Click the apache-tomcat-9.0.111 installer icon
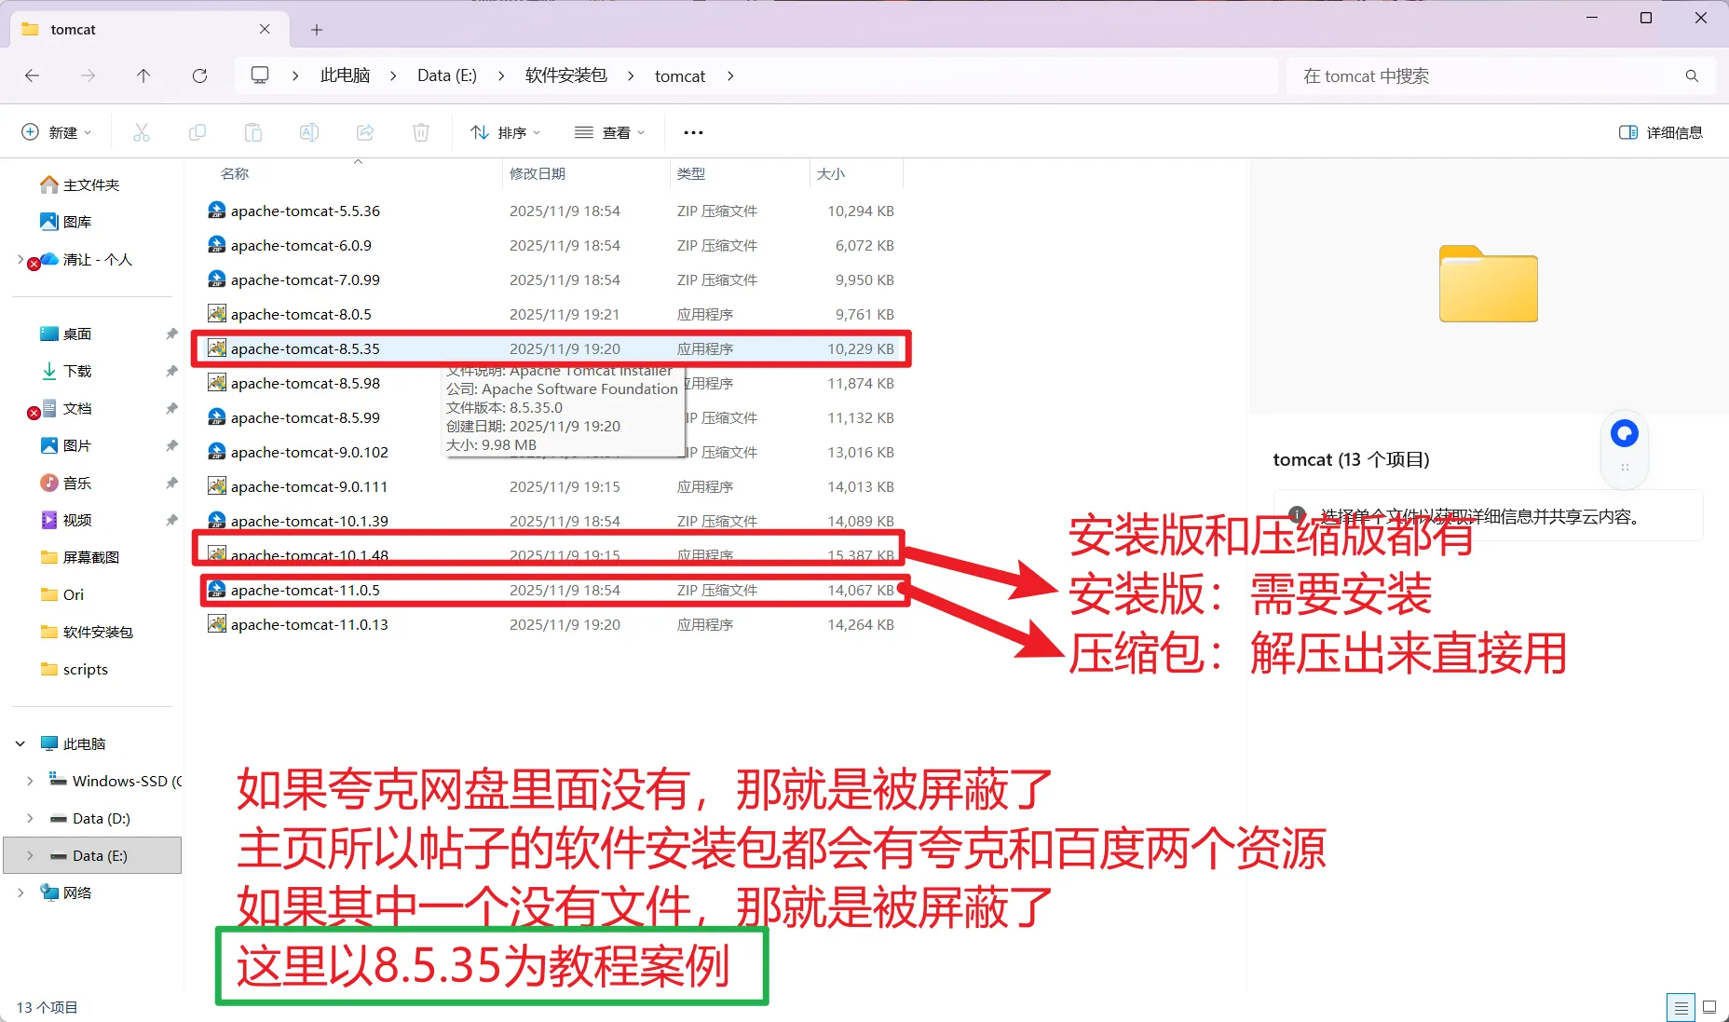Viewport: 1729px width, 1022px height. coord(217,486)
